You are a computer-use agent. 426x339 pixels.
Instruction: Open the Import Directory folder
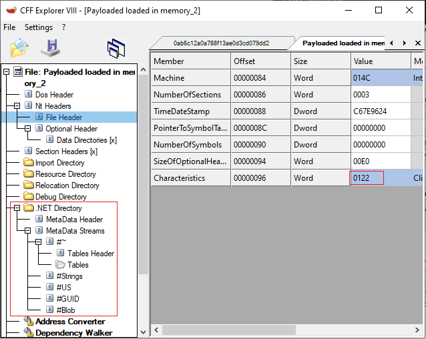coord(59,163)
